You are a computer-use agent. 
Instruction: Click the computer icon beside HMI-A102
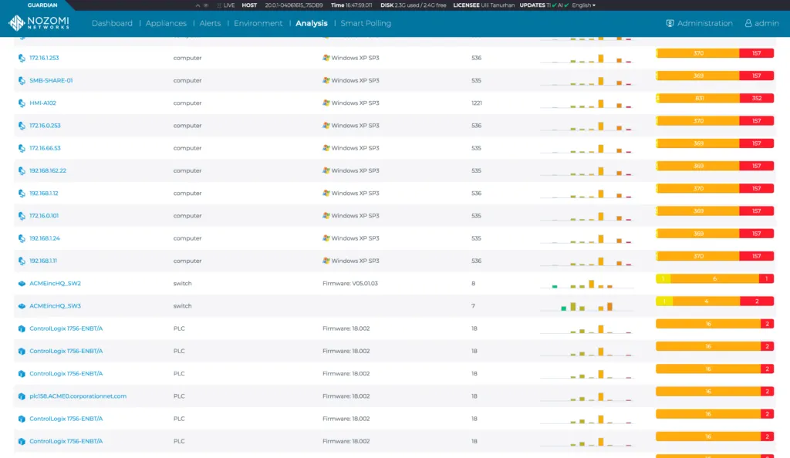(22, 103)
